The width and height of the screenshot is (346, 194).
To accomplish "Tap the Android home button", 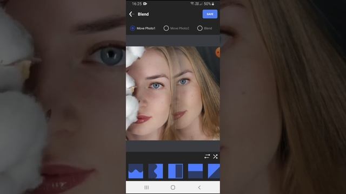I will 173,188.
